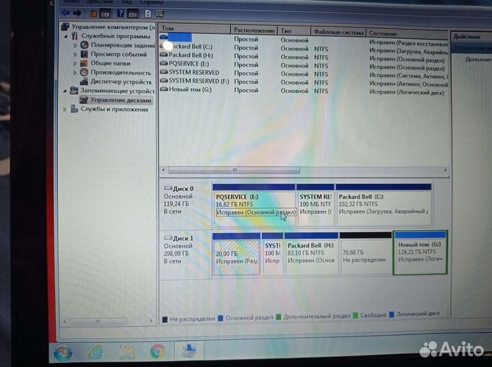Select the SYSTEM RESERVED row without letter
The image size is (492, 367).
click(303, 74)
